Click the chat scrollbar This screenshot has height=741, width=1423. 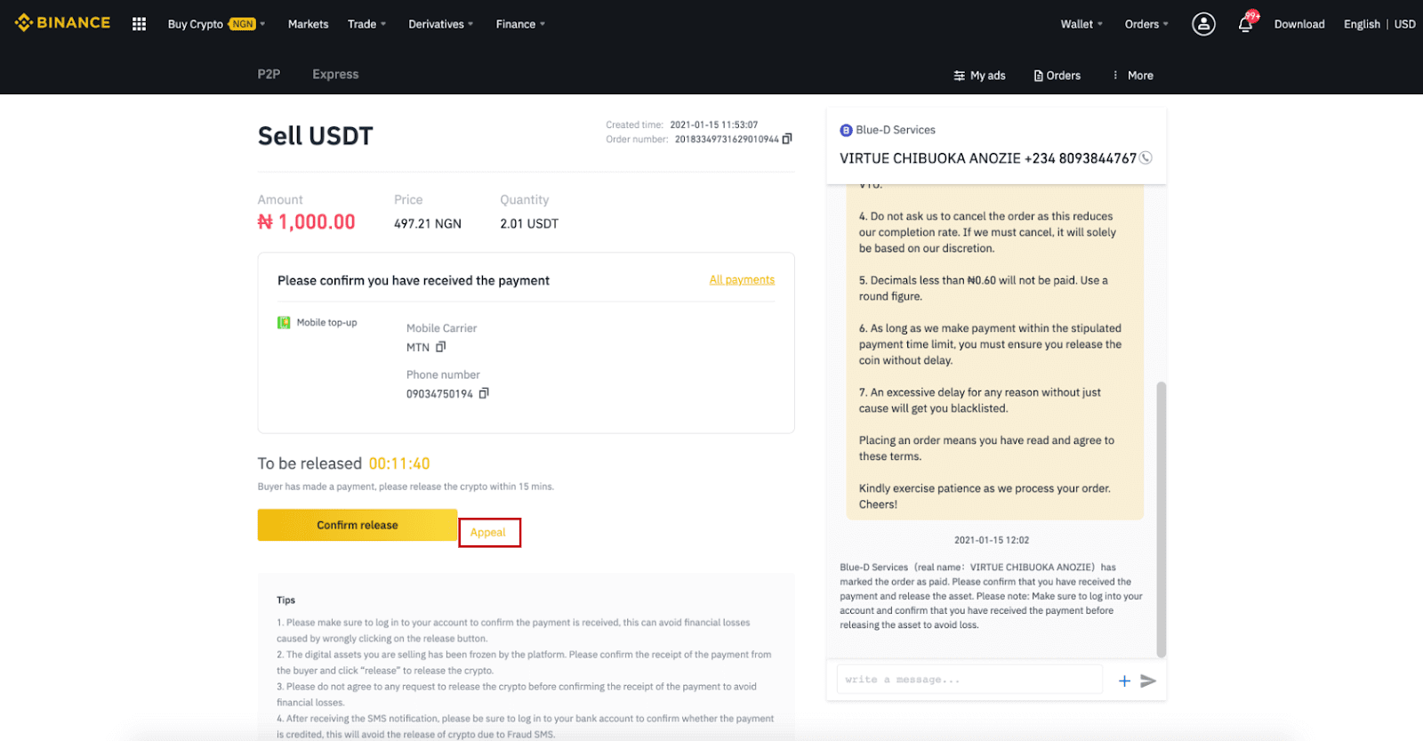coord(1161,520)
